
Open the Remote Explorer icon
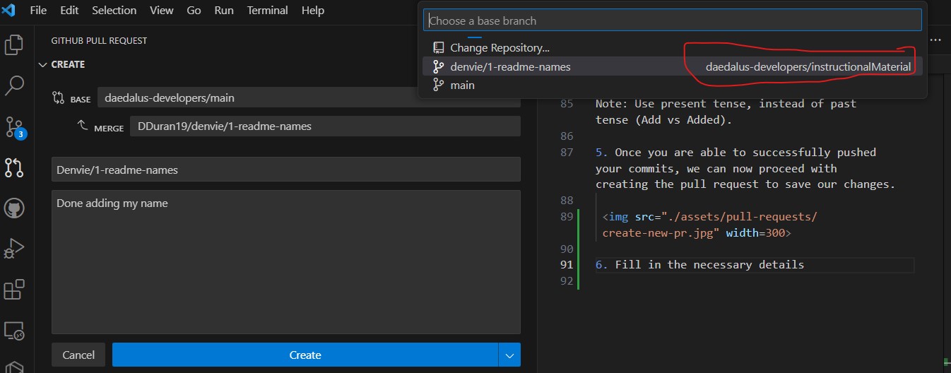(14, 330)
